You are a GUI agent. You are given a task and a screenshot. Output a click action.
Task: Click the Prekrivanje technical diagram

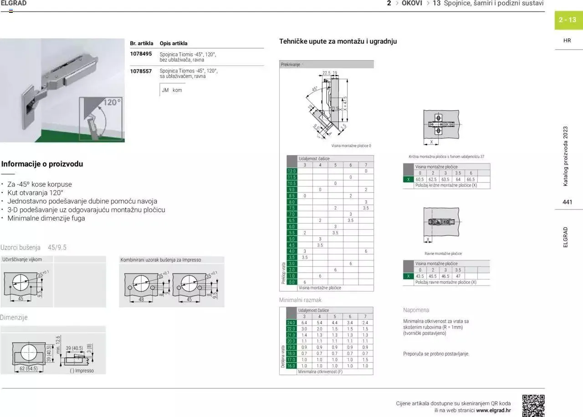[x=326, y=105]
